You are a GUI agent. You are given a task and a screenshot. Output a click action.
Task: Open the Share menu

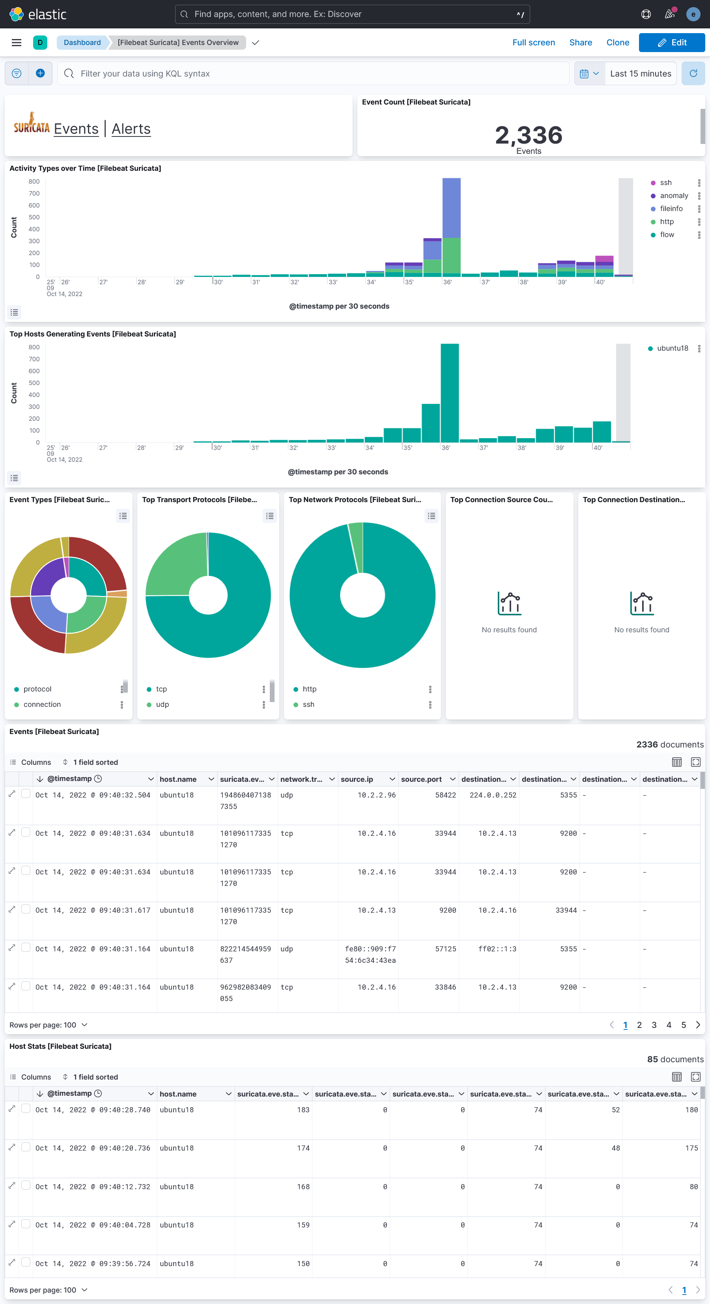pos(581,43)
